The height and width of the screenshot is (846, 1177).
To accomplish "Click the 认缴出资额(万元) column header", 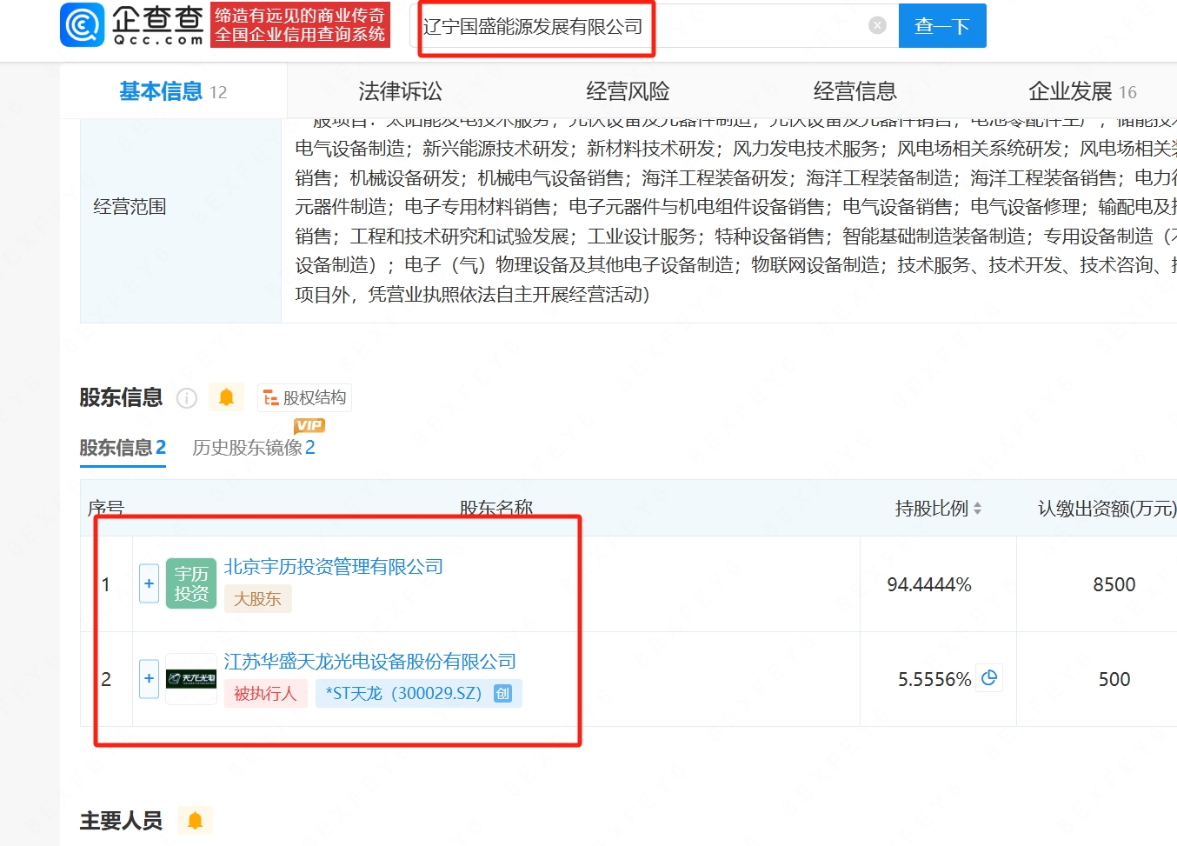I will click(x=1107, y=509).
